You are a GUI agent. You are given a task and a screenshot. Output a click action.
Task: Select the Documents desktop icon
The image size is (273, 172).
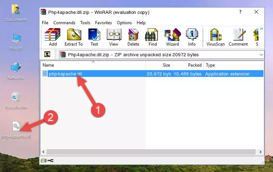(x=16, y=13)
